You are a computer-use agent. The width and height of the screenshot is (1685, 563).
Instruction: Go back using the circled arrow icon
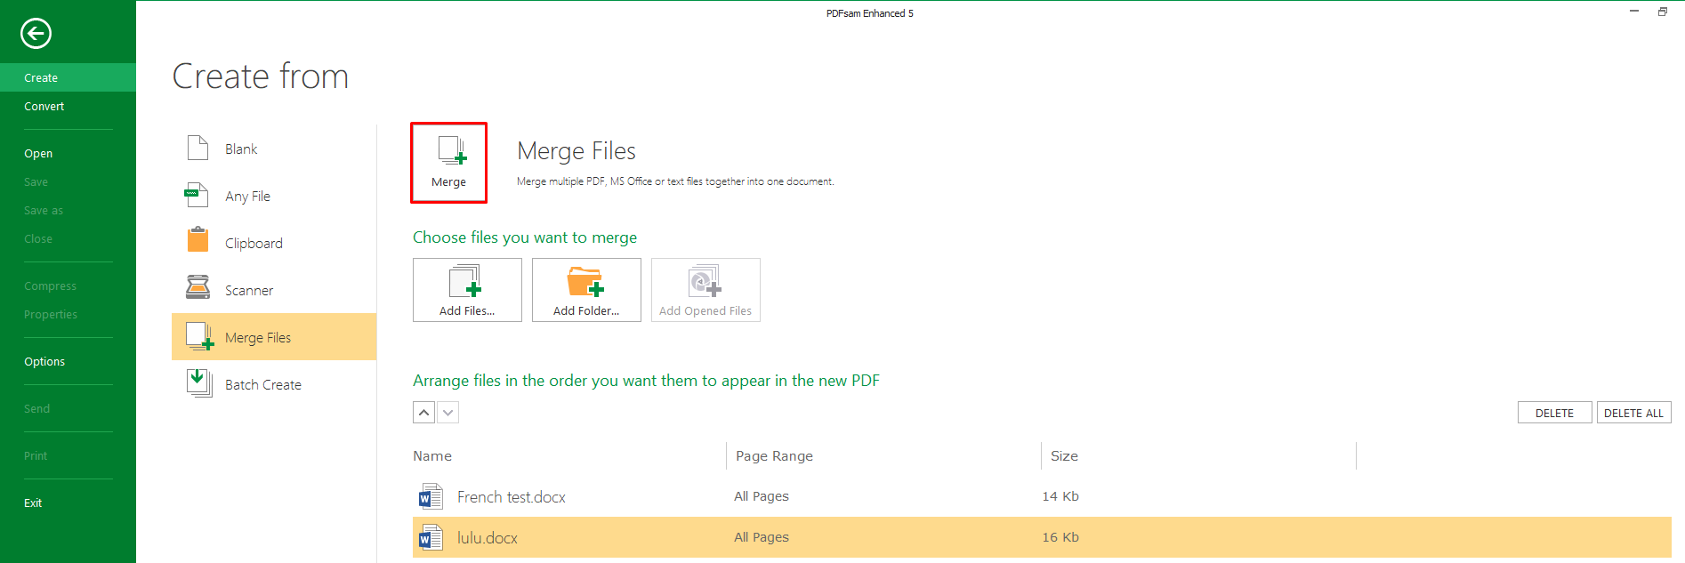pos(36,34)
